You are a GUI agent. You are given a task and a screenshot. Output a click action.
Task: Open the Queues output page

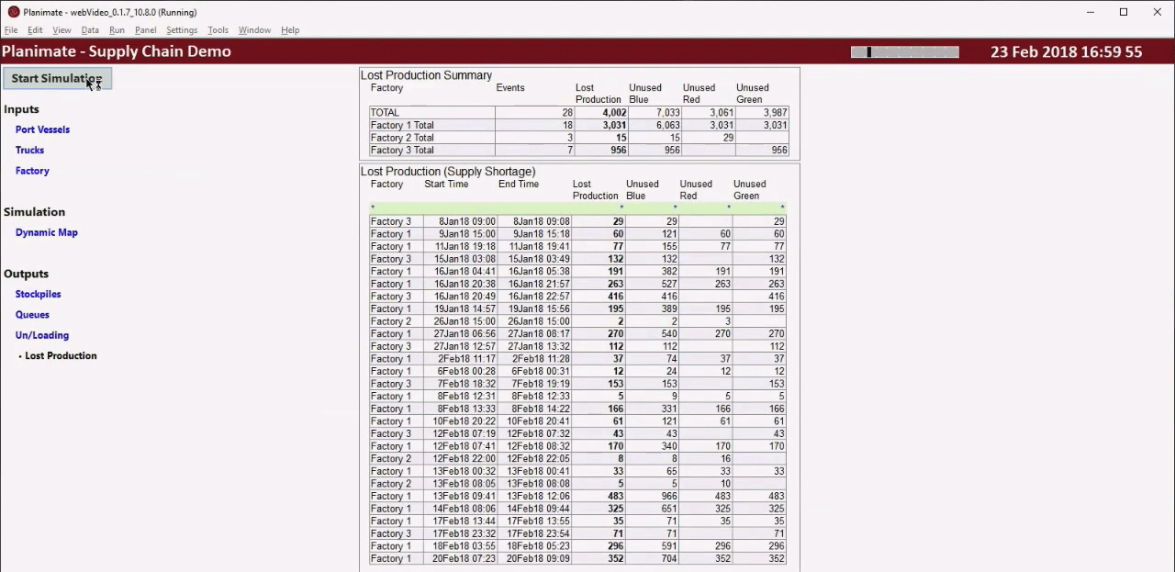[32, 315]
